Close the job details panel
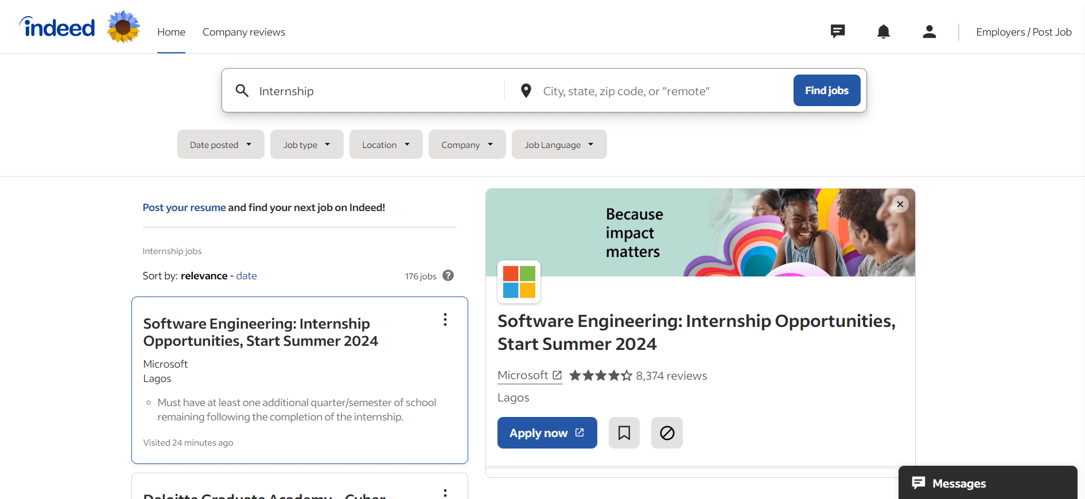The image size is (1085, 499). click(900, 204)
